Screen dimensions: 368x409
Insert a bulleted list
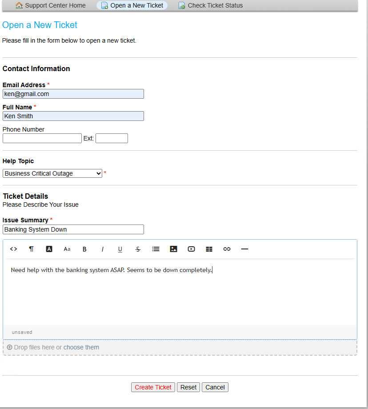pos(156,249)
